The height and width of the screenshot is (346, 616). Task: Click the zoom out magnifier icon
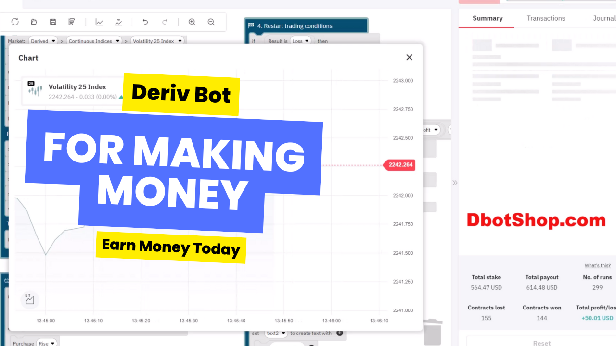point(211,22)
